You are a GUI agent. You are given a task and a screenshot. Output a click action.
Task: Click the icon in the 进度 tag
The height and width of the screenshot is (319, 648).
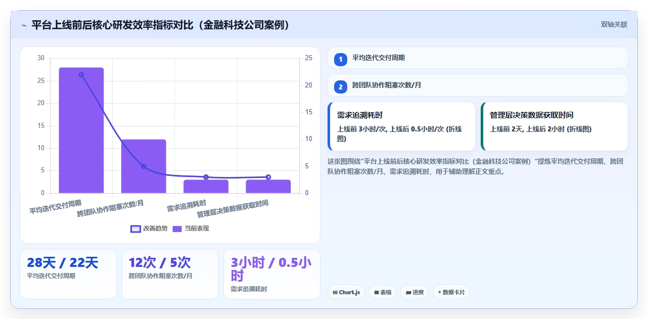(408, 292)
